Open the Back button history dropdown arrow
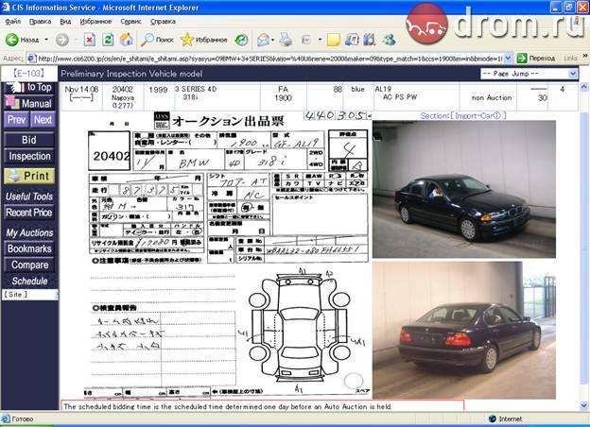590x427 pixels. 47,40
